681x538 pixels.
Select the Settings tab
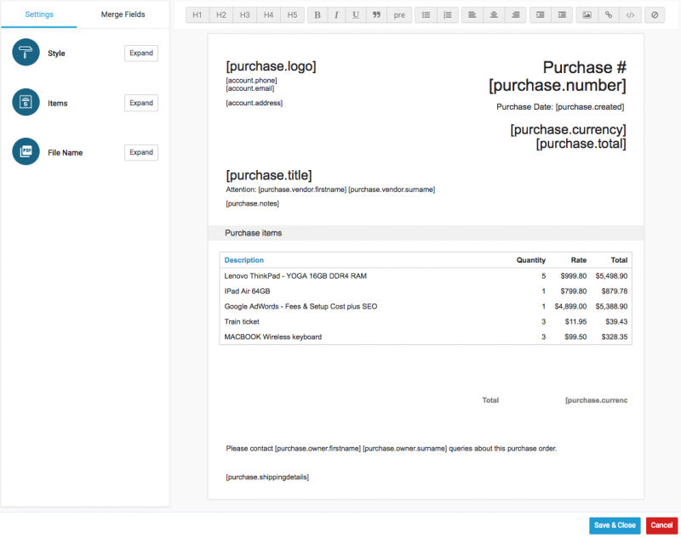pos(38,14)
